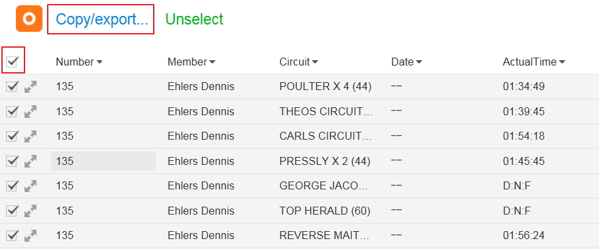This screenshot has height=249, width=599.
Task: Select highlighted 135 cell in PRESSLY row
Action: (x=103, y=161)
